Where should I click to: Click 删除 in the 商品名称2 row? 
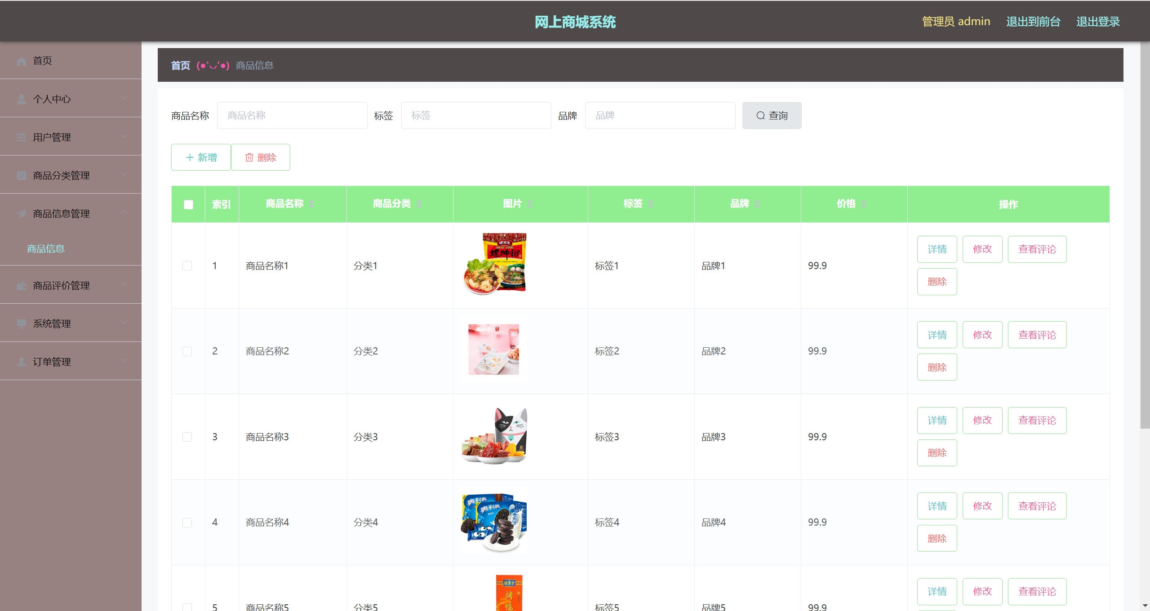(937, 367)
